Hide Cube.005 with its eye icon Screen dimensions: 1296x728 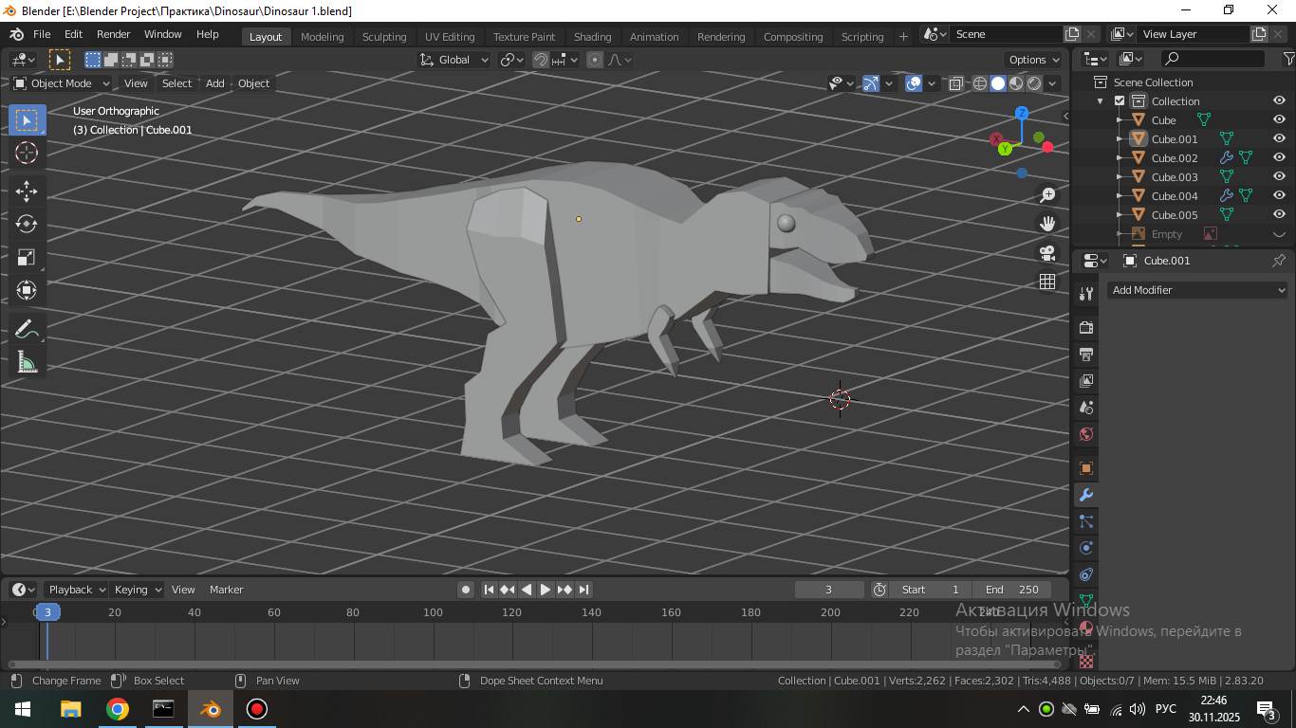point(1279,215)
